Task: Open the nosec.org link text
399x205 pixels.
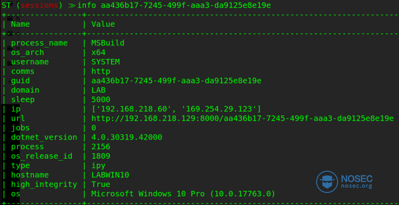Action: pos(357,186)
